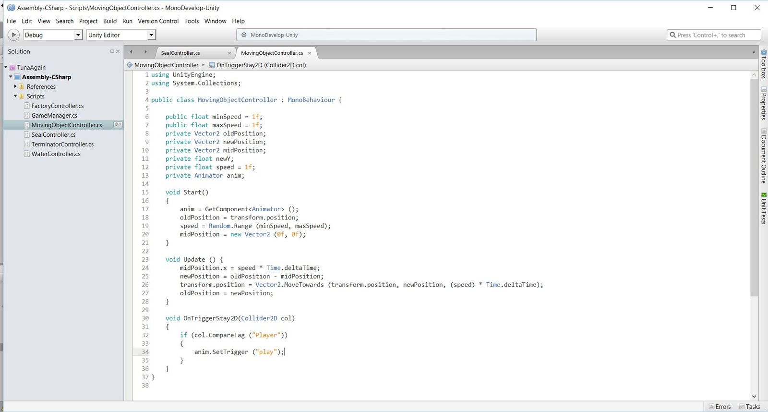The image size is (768, 412).
Task: Click the editor scrollbar up arrow
Action: click(754, 75)
